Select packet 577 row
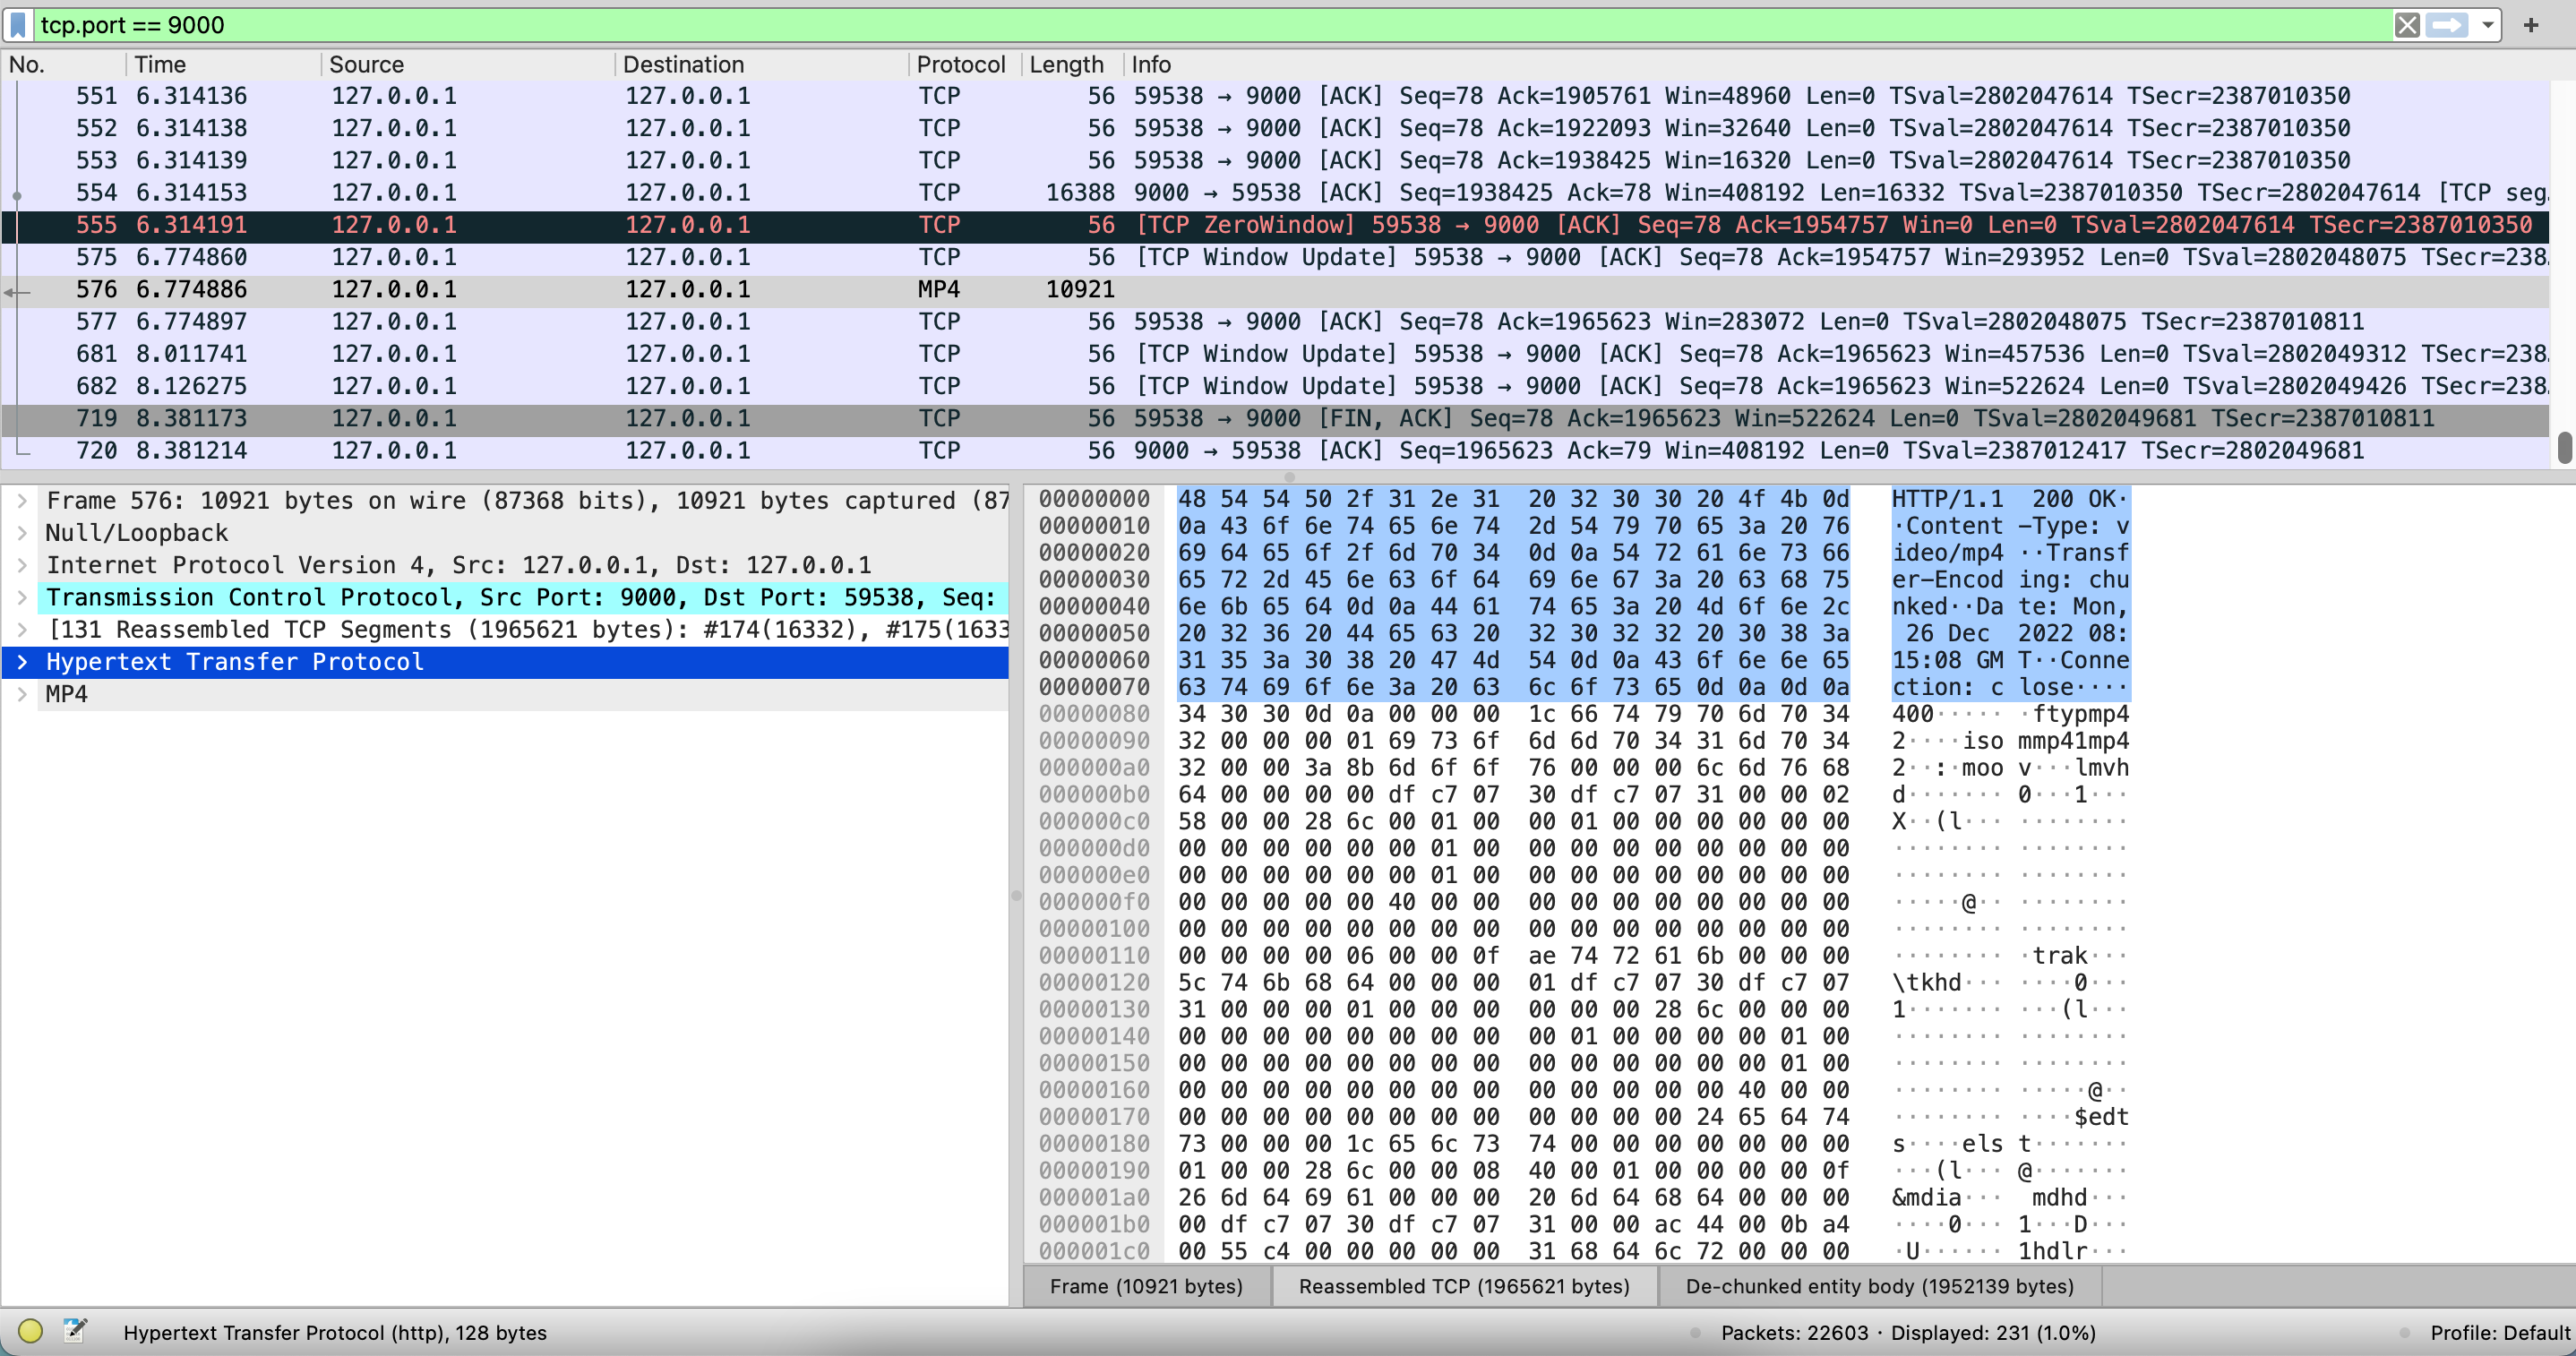This screenshot has height=1356, width=2576. tap(1275, 322)
